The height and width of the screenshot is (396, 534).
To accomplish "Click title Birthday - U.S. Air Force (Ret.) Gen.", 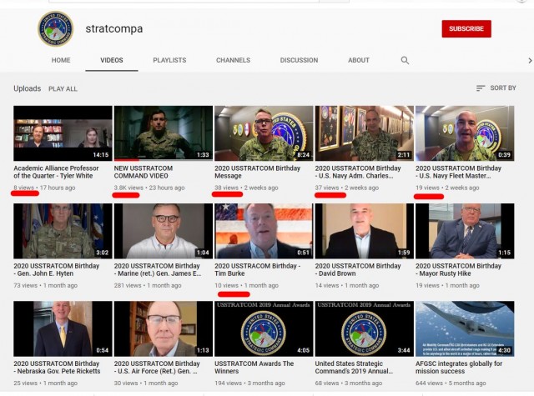I will click(x=157, y=368).
